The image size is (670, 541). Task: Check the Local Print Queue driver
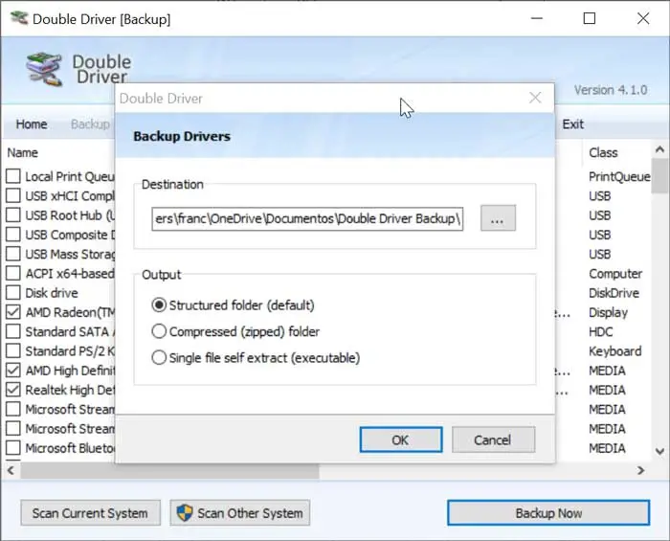[x=13, y=176]
